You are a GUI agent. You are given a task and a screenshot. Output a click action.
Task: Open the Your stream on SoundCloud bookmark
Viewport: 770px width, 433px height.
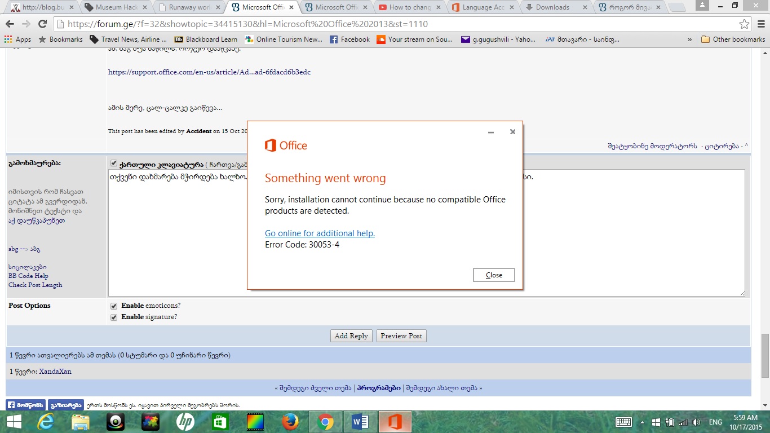414,39
